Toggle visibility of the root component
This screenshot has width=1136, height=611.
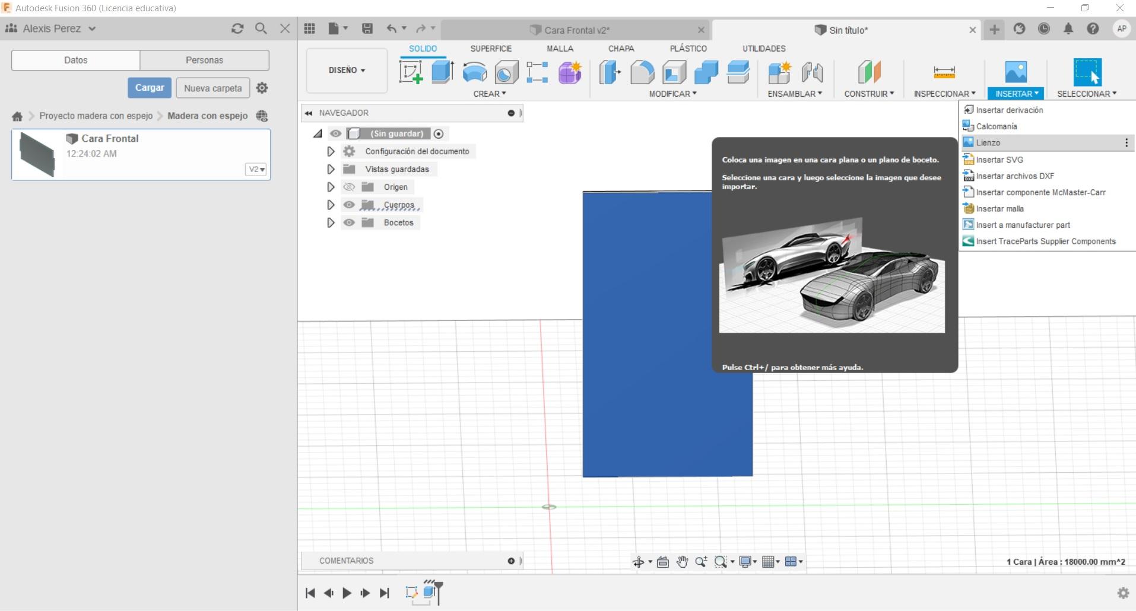[x=335, y=133]
